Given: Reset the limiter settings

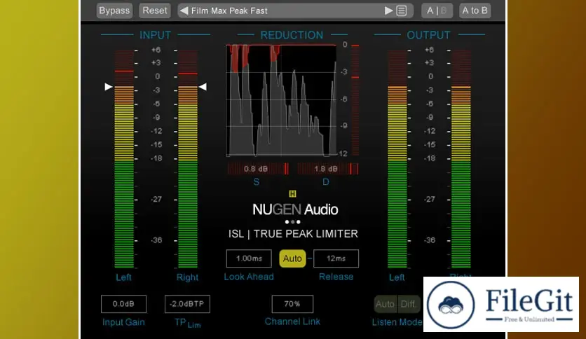Looking at the screenshot, I should point(155,11).
